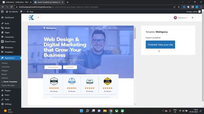Open the New content menu
The height and width of the screenshot is (114, 204).
30,12
